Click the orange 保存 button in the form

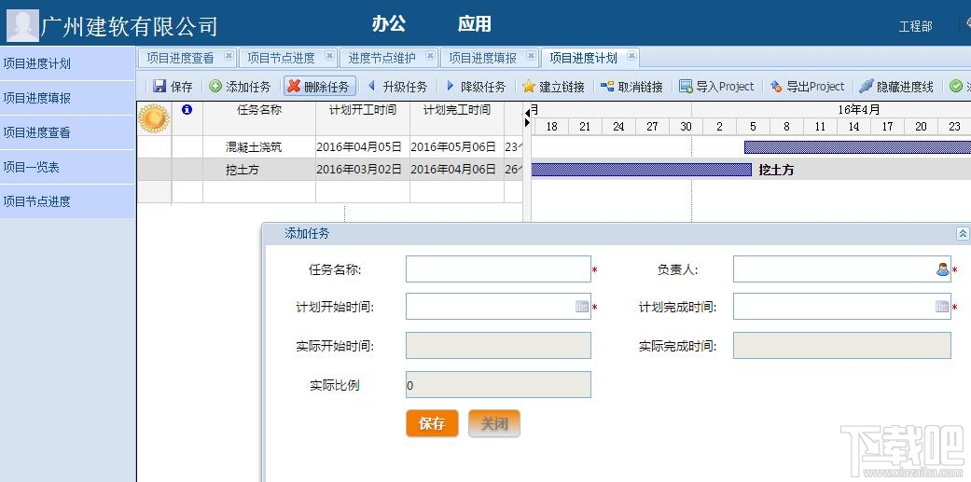(x=432, y=423)
